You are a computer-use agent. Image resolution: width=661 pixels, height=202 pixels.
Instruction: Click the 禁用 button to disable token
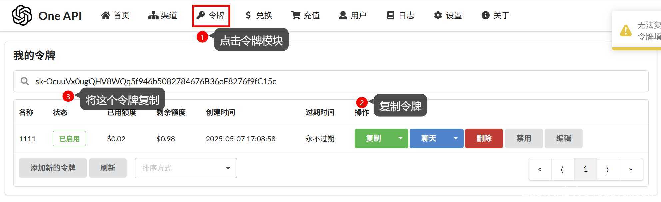click(524, 138)
